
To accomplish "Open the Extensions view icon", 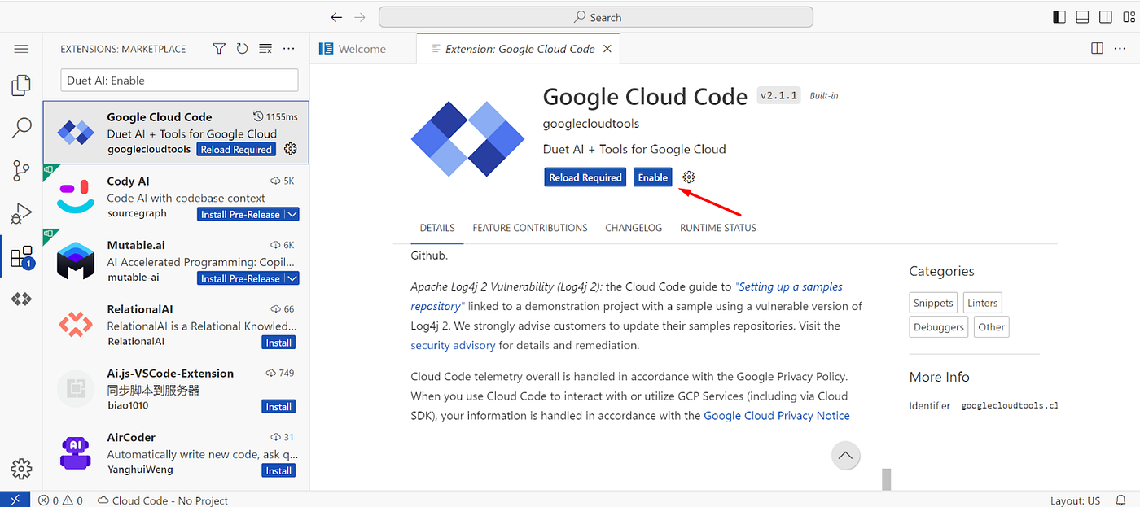I will pyautogui.click(x=21, y=257).
